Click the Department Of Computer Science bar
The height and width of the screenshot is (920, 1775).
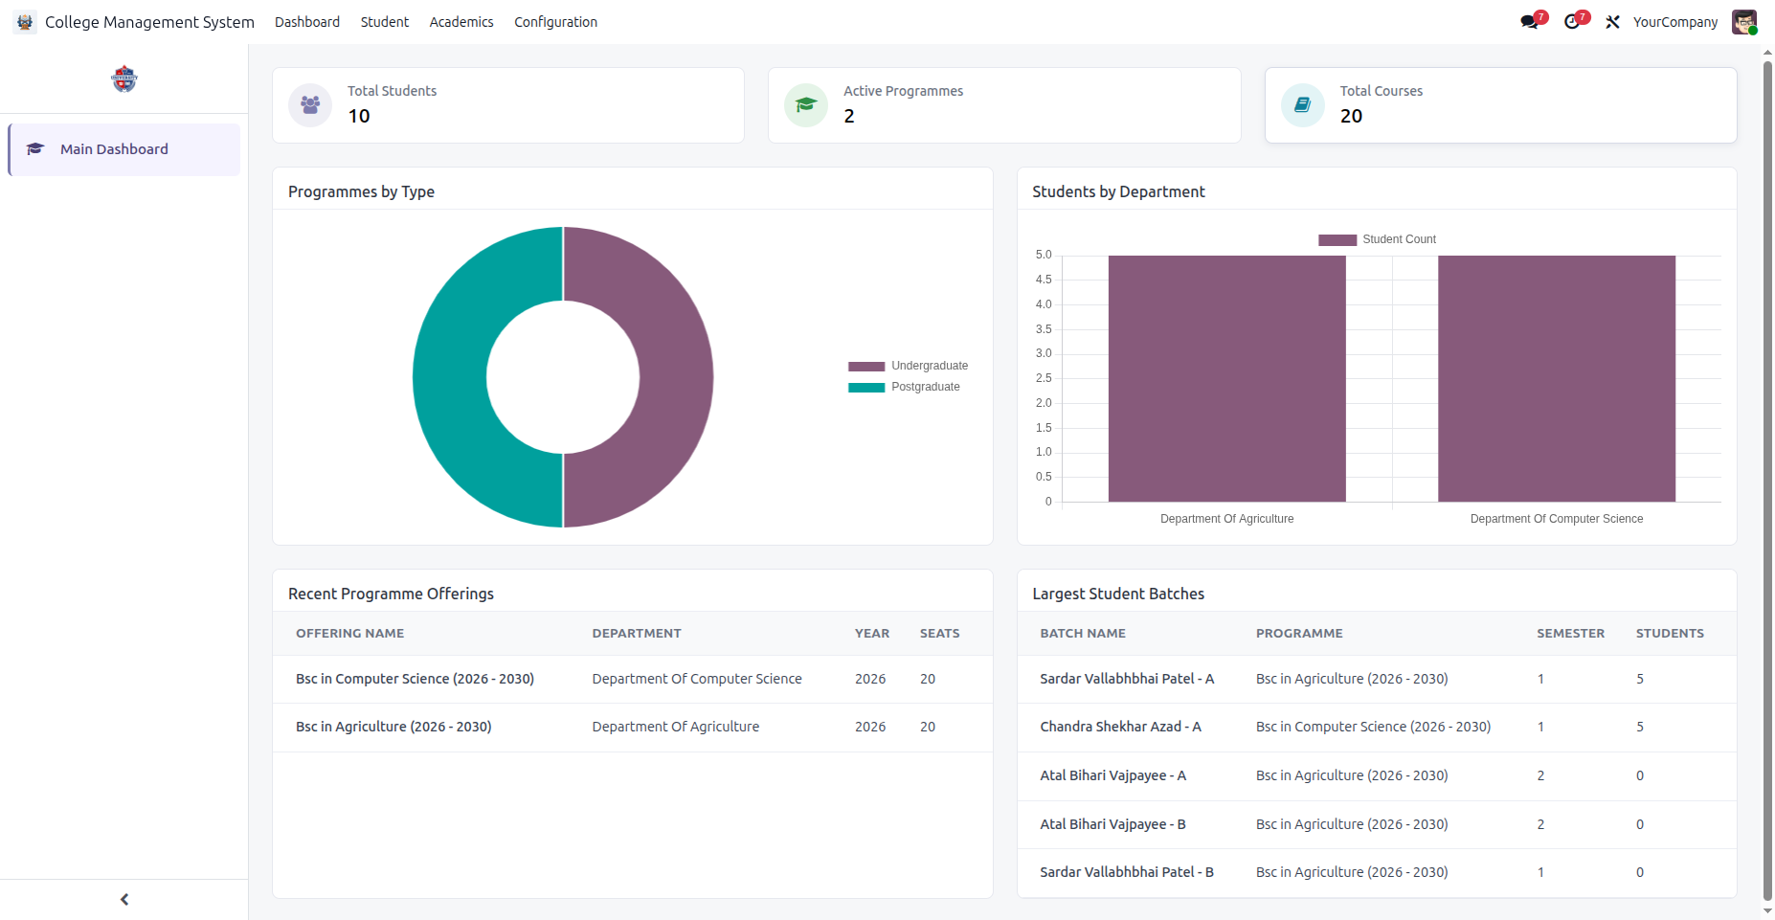point(1557,378)
